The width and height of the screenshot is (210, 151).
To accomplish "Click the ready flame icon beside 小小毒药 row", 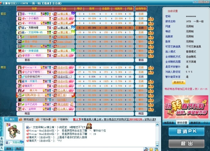I will 151,19.
